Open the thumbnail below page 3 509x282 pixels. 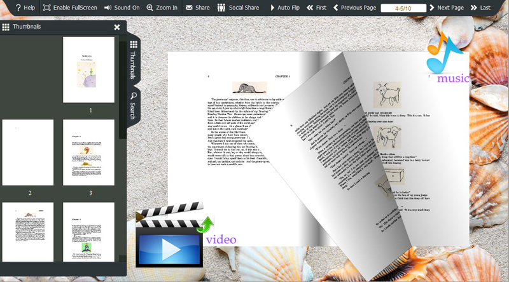(x=88, y=232)
